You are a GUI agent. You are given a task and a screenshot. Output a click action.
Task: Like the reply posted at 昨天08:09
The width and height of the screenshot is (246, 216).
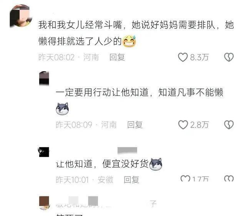pos(183,125)
